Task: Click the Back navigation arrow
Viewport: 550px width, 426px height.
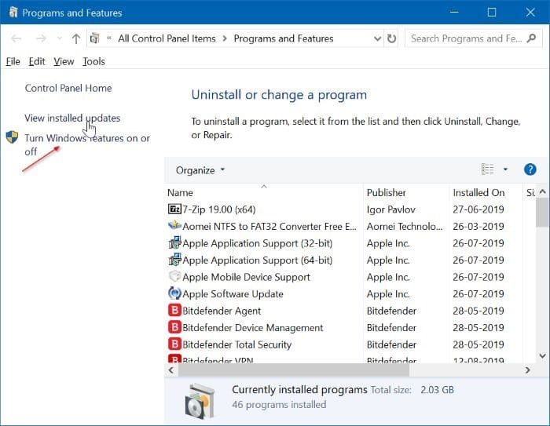Action: click(x=16, y=38)
